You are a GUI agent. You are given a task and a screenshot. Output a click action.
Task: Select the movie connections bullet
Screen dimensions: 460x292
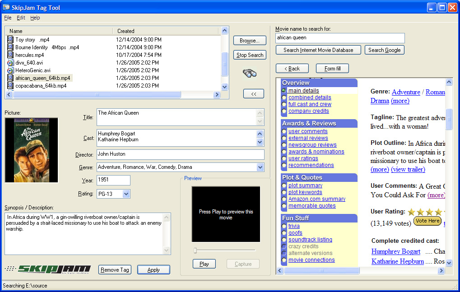(x=284, y=260)
